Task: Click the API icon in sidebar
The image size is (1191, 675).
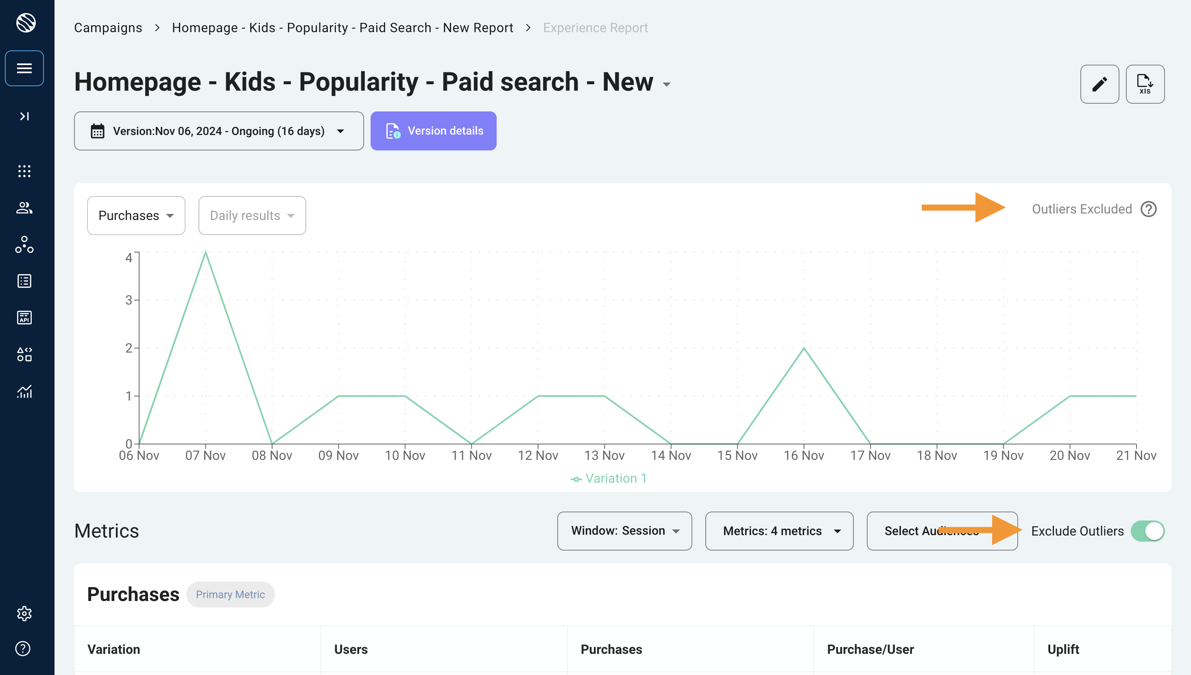Action: coord(24,318)
